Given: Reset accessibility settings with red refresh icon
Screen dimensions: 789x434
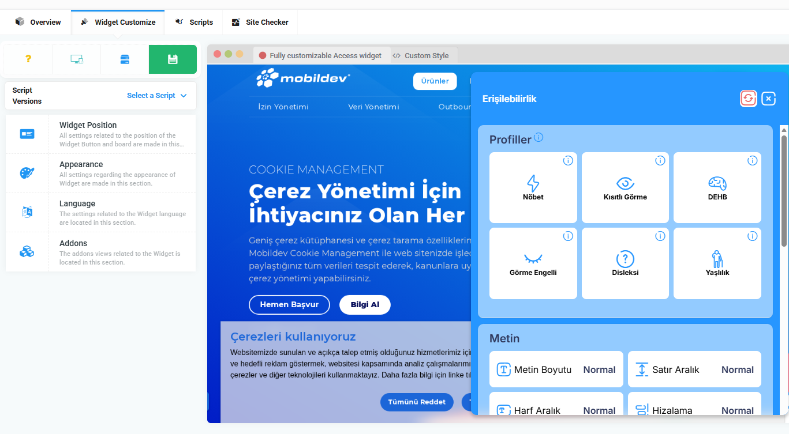Looking at the screenshot, I should [x=748, y=99].
